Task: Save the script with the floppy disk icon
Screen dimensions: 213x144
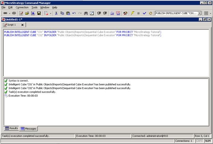Action: click(39, 13)
